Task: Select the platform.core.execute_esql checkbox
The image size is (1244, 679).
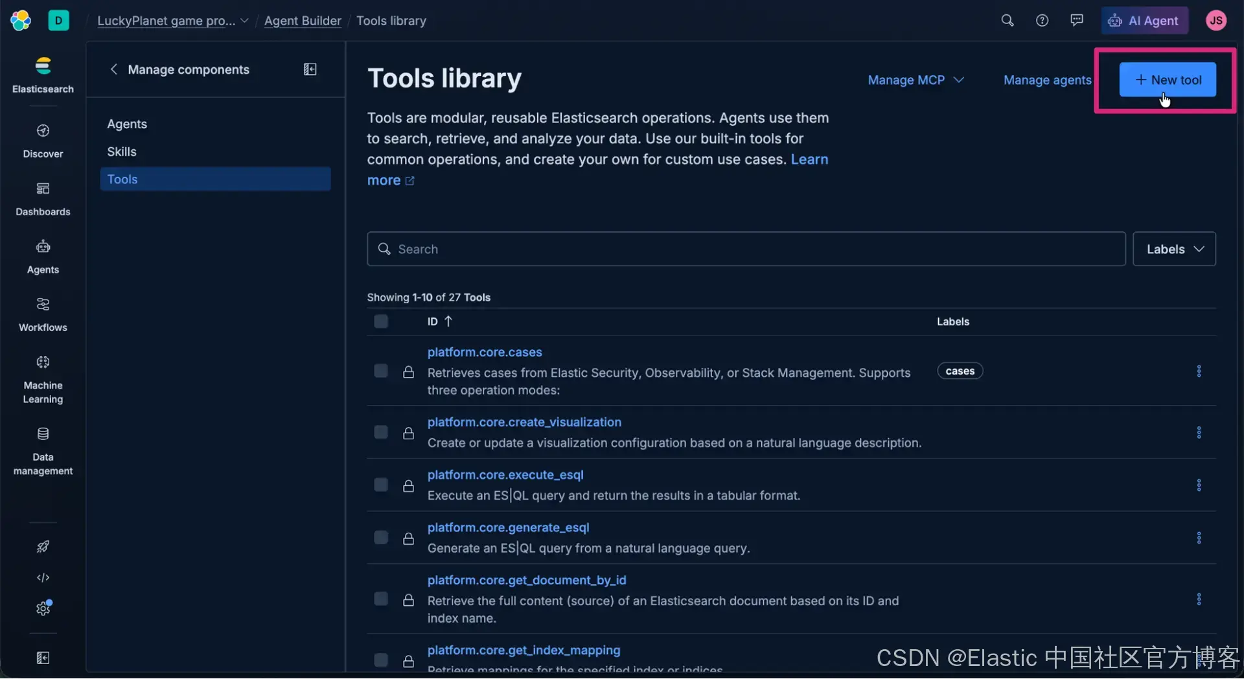Action: tap(381, 485)
